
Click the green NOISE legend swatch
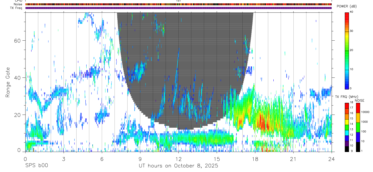358,127
